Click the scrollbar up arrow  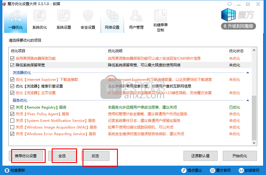(x=254, y=50)
